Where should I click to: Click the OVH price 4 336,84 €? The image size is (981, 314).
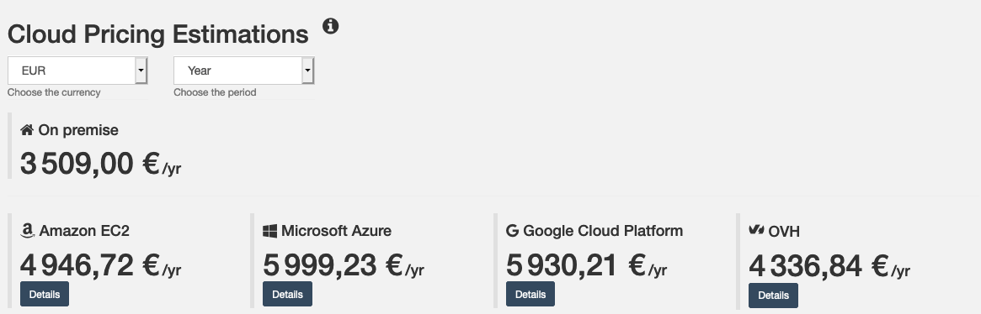tap(819, 266)
